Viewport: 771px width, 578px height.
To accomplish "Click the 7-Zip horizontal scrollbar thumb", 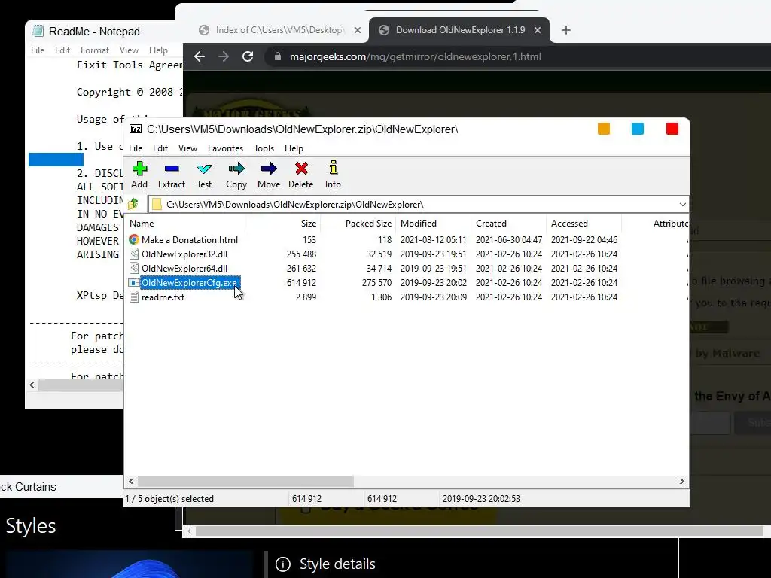I will pyautogui.click(x=245, y=481).
